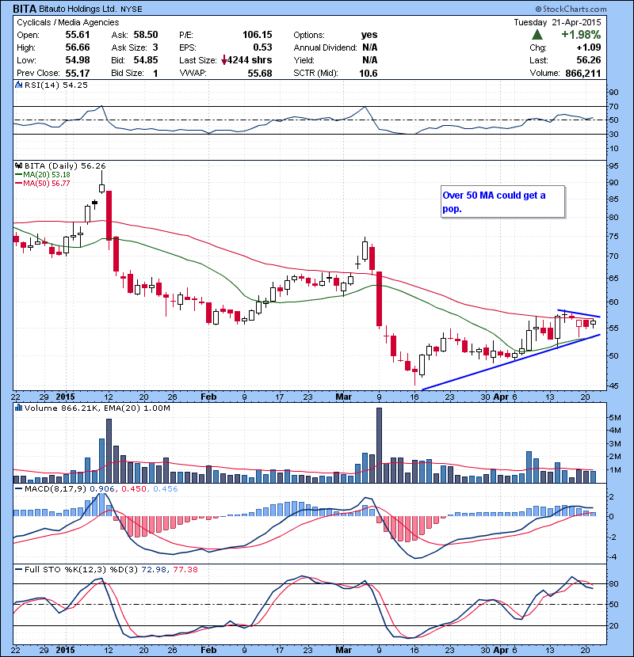634x657 pixels.
Task: Open the StockCharts.com copyright credit
Action: (x=571, y=9)
